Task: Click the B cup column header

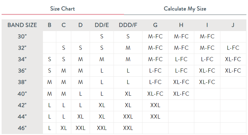Action: click(x=50, y=25)
